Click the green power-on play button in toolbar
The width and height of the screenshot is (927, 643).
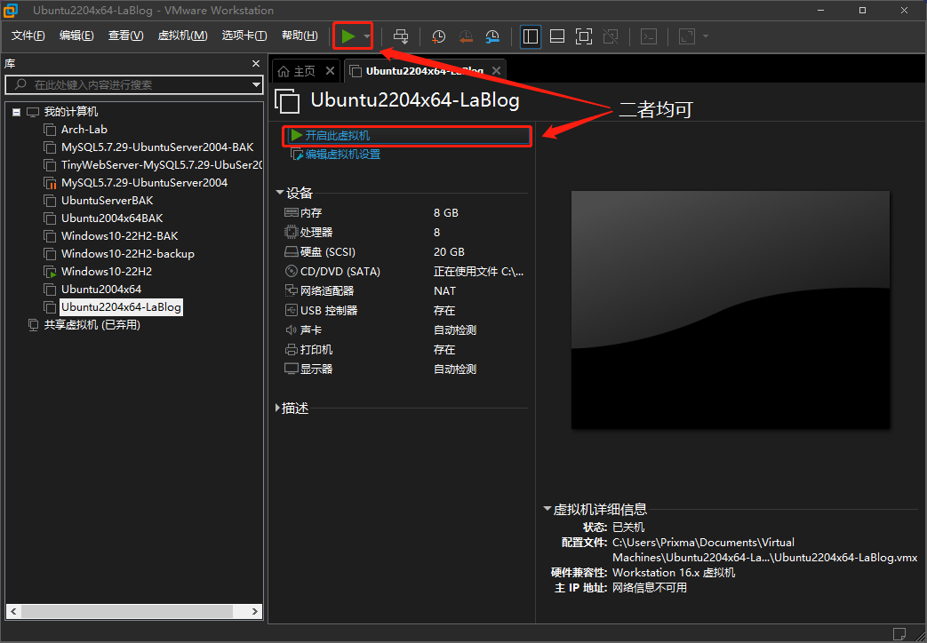[348, 36]
